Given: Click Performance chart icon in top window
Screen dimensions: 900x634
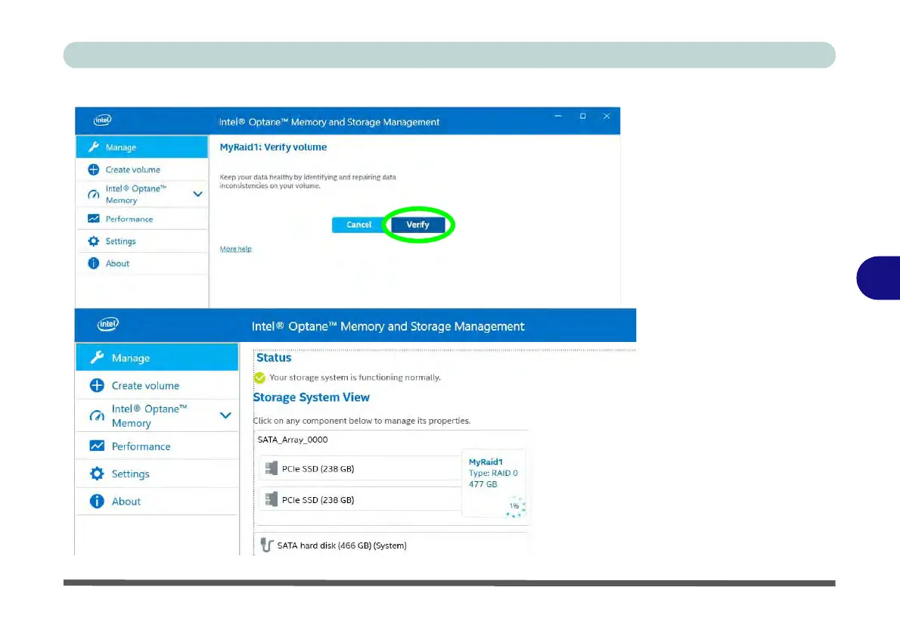Looking at the screenshot, I should (94, 219).
